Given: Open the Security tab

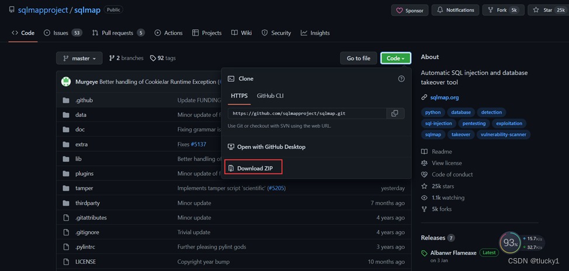Looking at the screenshot, I should tap(276, 33).
